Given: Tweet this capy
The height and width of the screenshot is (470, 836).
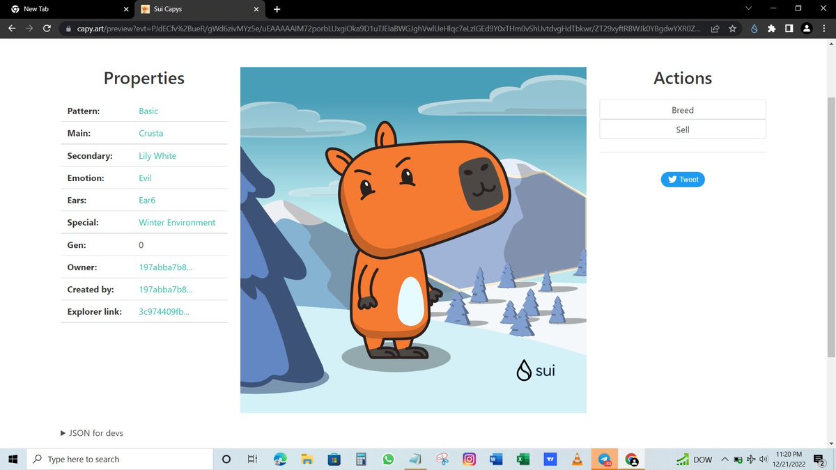Looking at the screenshot, I should point(683,180).
